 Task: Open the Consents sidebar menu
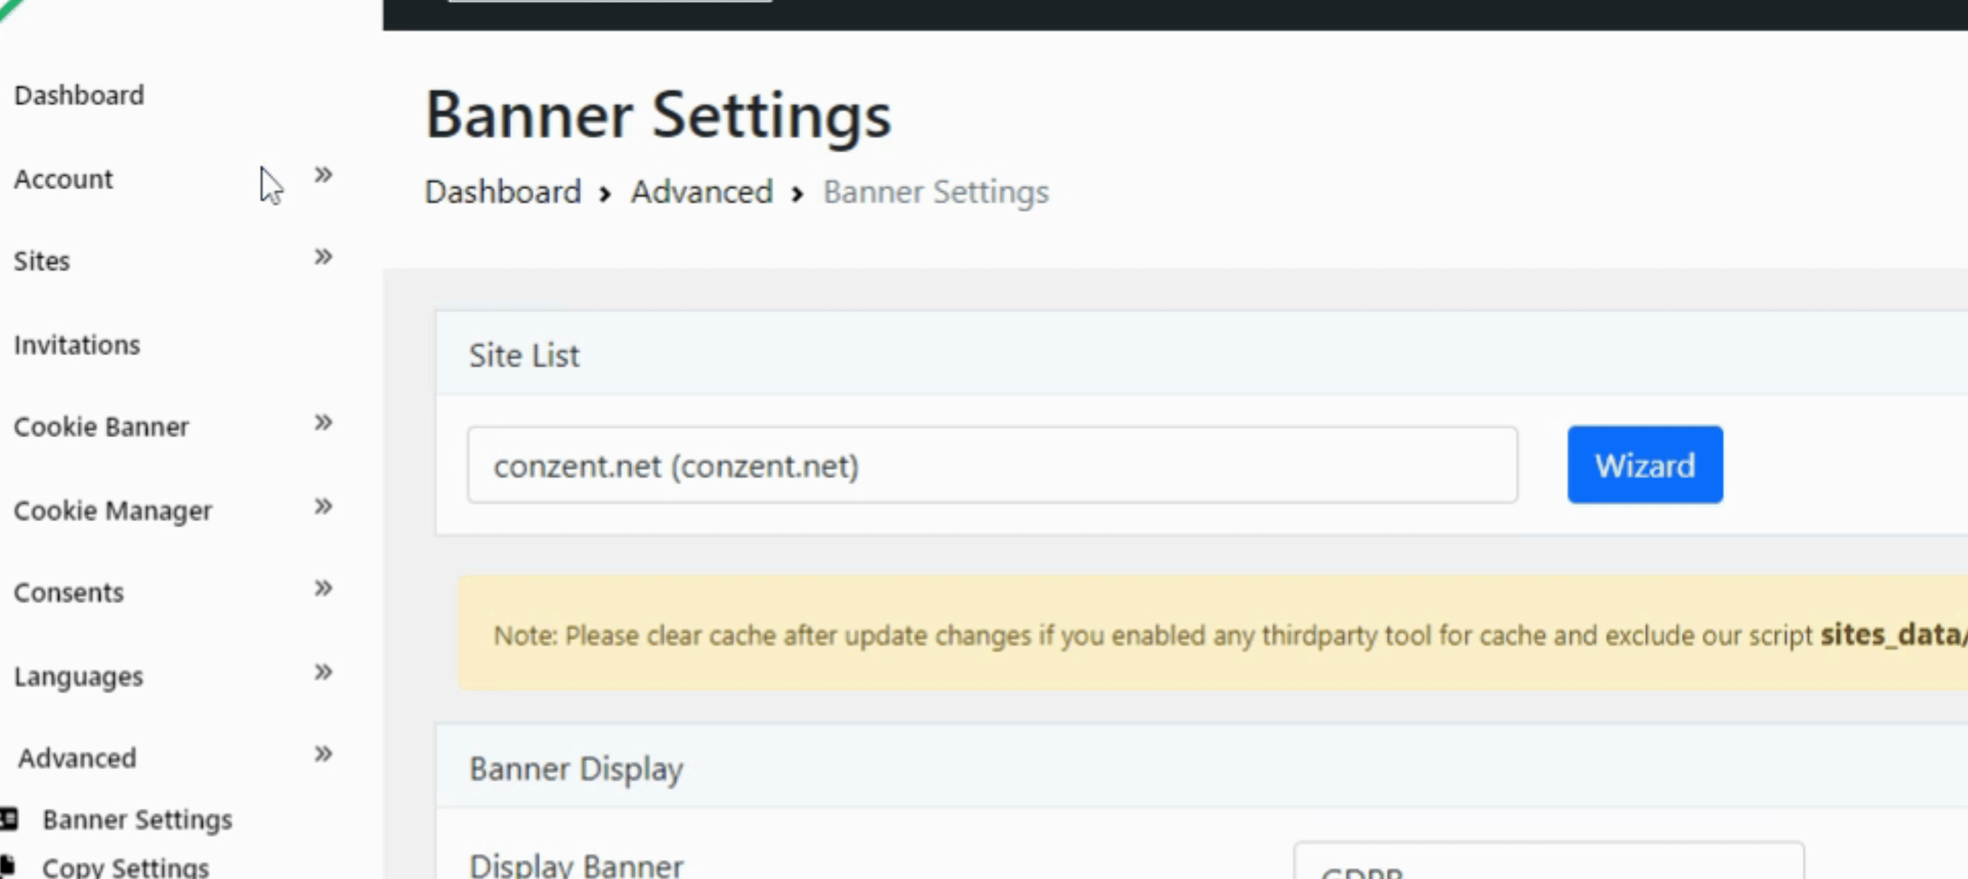pyautogui.click(x=69, y=592)
